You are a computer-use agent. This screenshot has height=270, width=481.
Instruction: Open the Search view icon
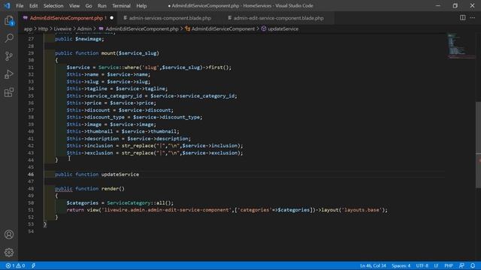point(9,38)
